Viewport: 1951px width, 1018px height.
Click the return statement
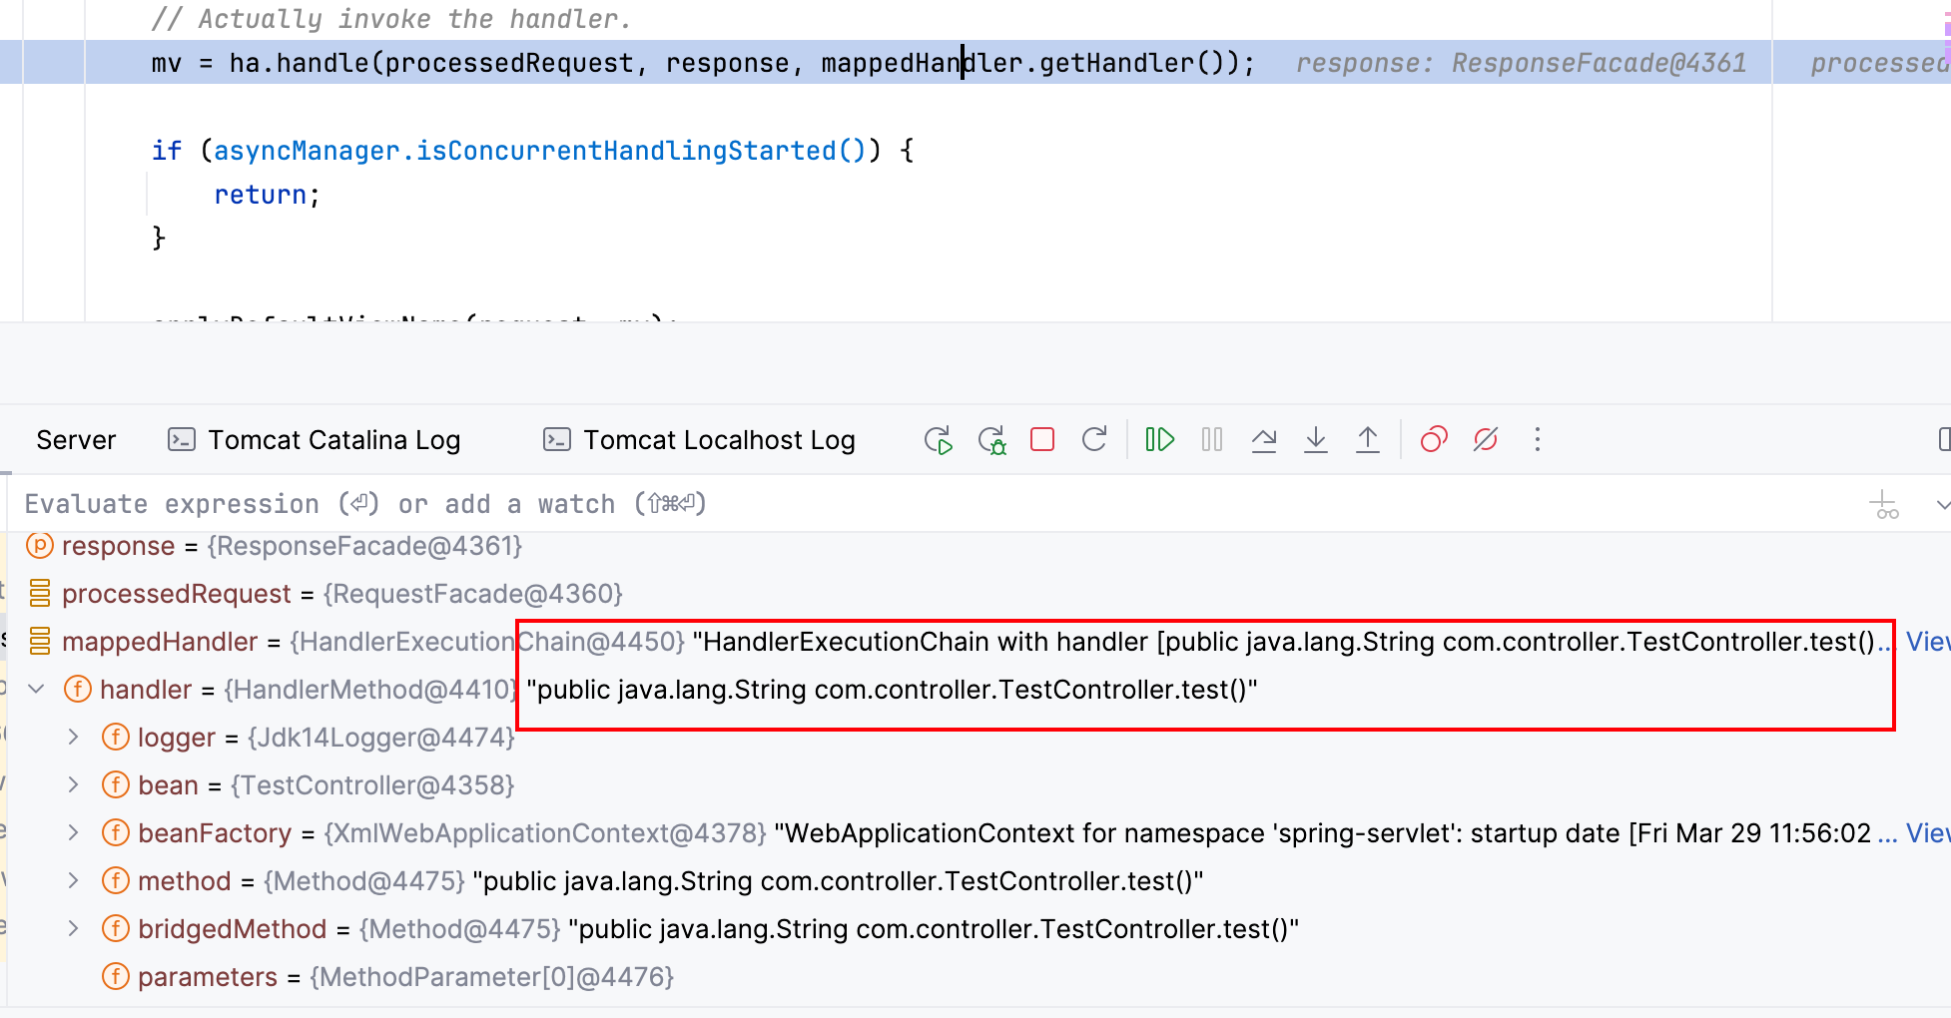pyautogui.click(x=267, y=195)
